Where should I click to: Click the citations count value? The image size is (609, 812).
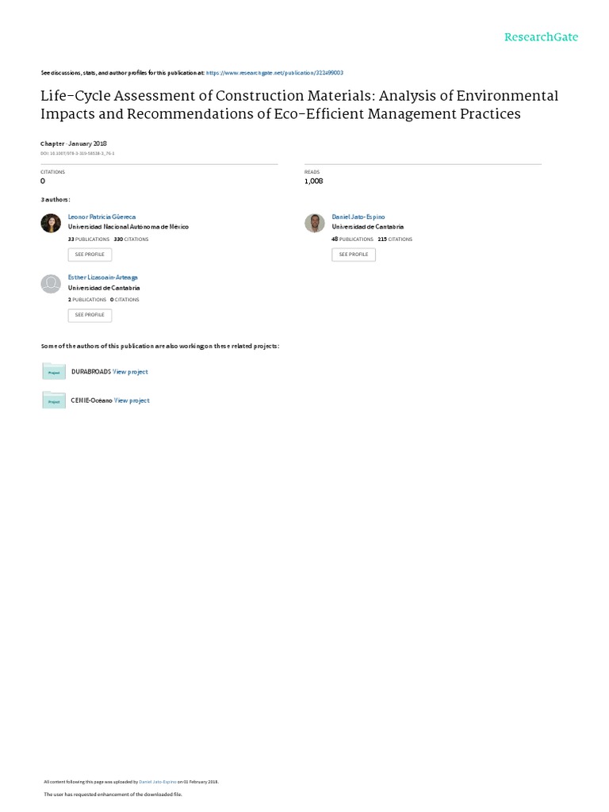click(43, 182)
